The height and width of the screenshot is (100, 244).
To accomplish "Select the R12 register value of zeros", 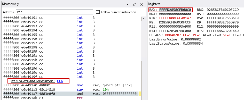I will 223,26.
